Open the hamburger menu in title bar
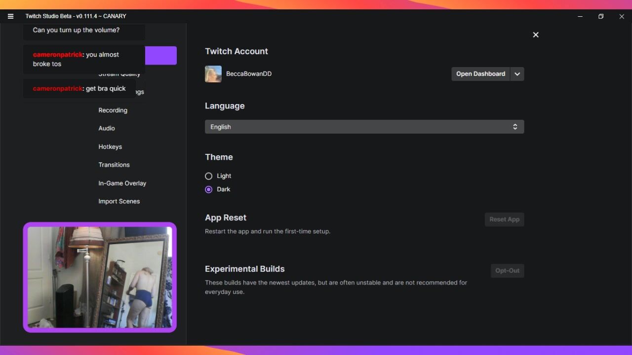The image size is (632, 355). click(10, 16)
